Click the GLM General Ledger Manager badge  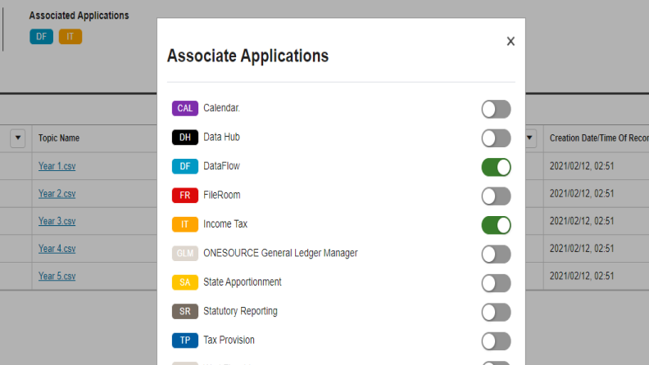click(x=184, y=254)
